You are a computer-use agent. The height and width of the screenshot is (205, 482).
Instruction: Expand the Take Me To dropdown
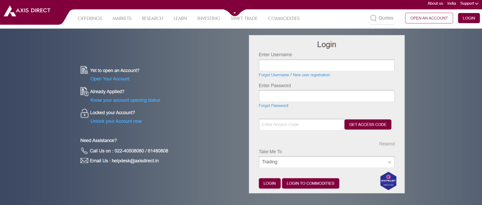[x=326, y=162]
